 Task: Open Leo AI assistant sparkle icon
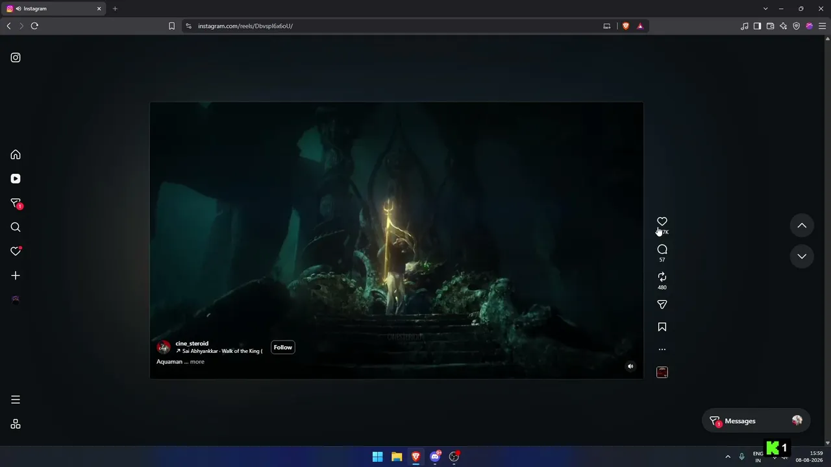tap(783, 26)
